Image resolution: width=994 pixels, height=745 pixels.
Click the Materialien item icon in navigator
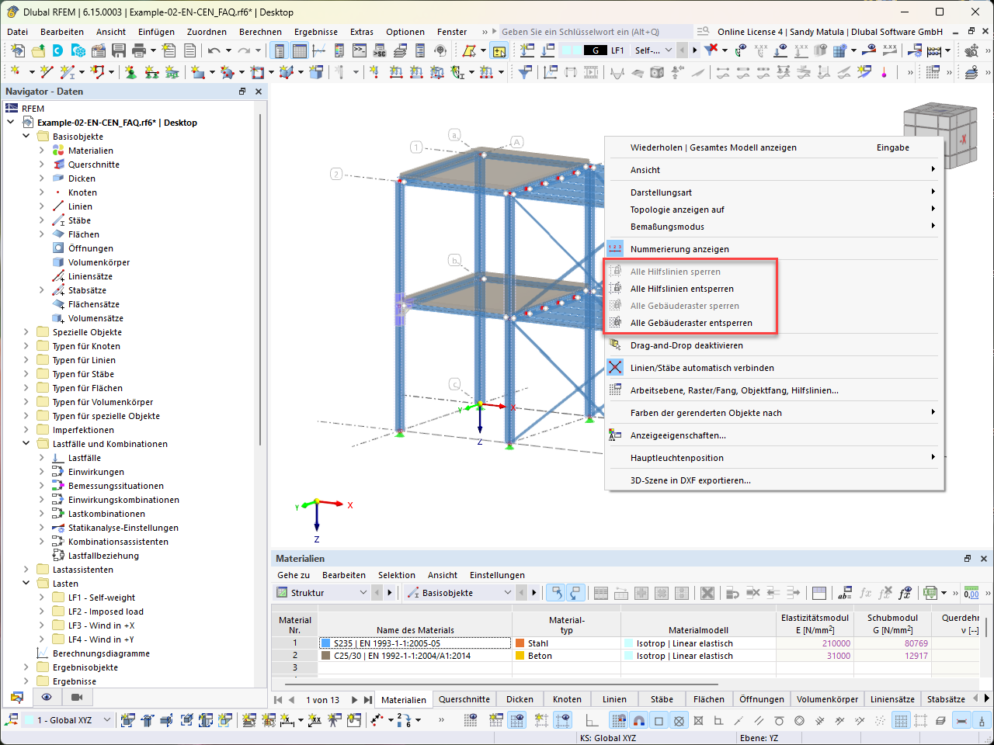click(x=58, y=151)
